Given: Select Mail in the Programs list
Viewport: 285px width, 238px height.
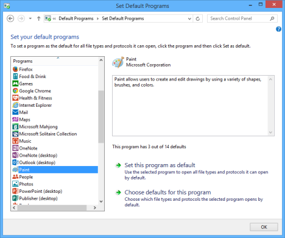Looking at the screenshot, I should pyautogui.click(x=23, y=112).
